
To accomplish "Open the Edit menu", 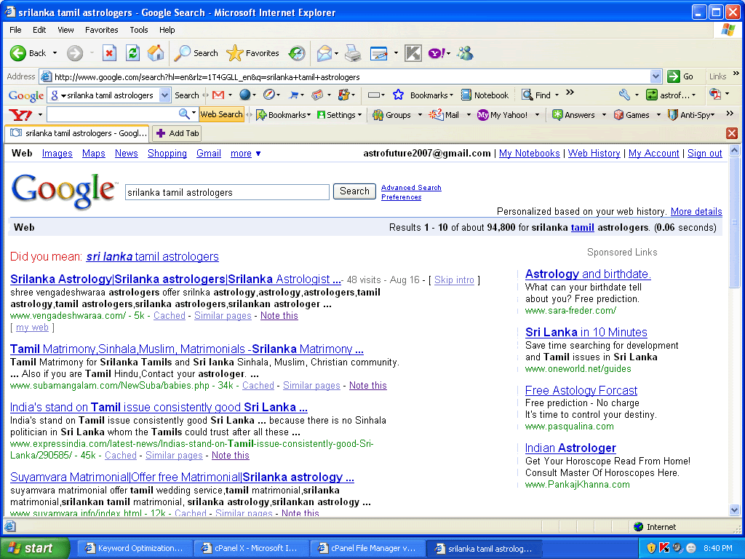I will (39, 29).
